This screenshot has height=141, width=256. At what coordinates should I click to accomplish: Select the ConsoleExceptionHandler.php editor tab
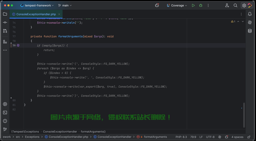pyautogui.click(x=36, y=14)
